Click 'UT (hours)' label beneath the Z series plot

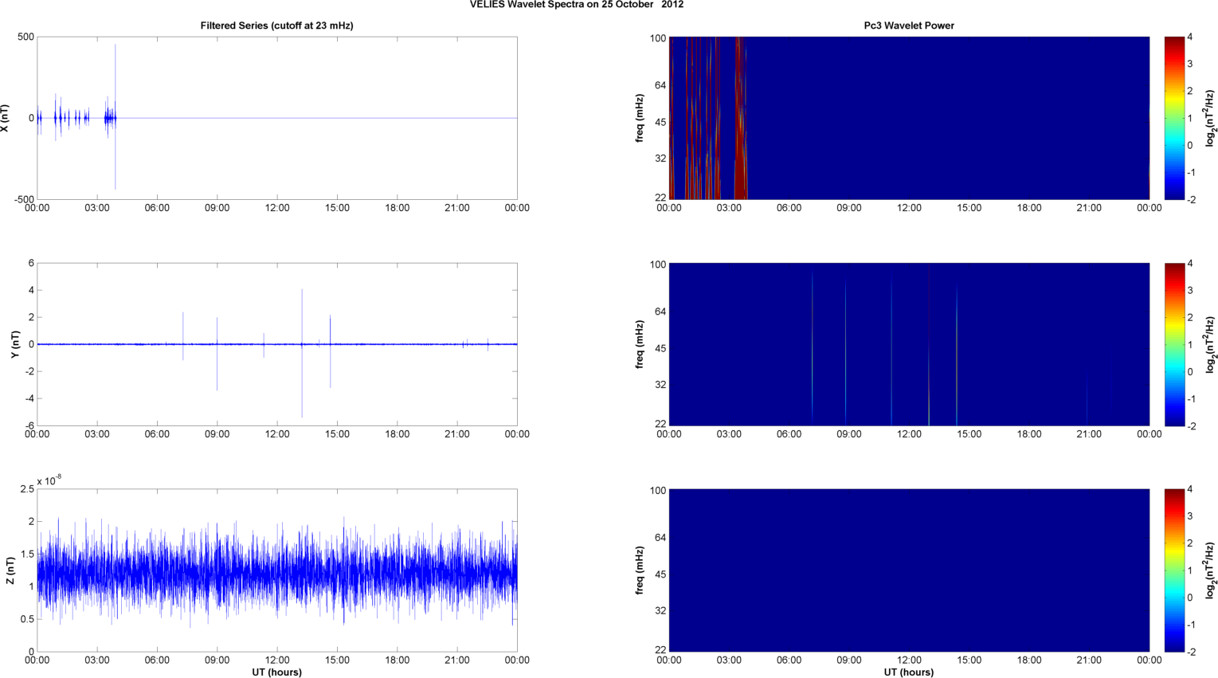pos(276,672)
